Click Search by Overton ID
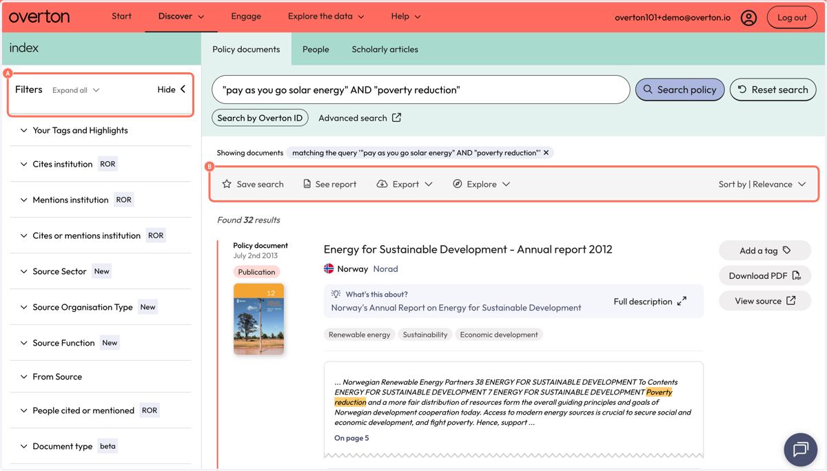The image size is (827, 471). [x=260, y=118]
